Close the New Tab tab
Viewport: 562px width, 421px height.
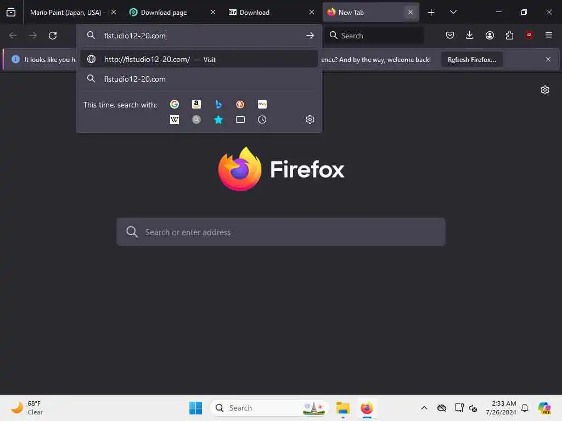(411, 12)
